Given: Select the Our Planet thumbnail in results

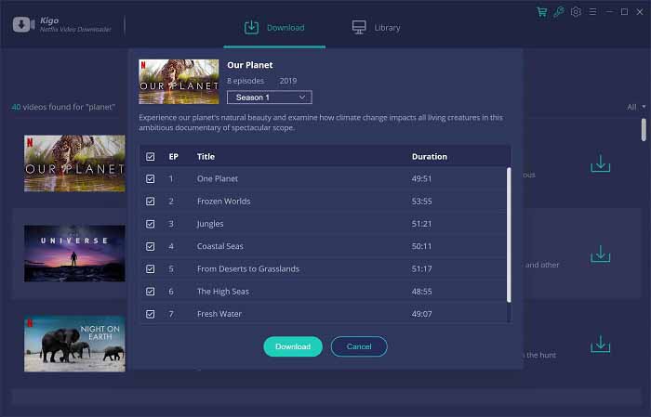Looking at the screenshot, I should 74,163.
